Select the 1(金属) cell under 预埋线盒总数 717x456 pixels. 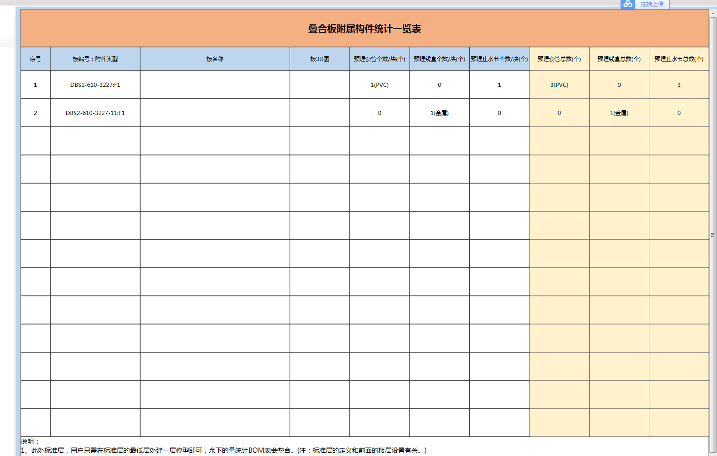coord(619,113)
